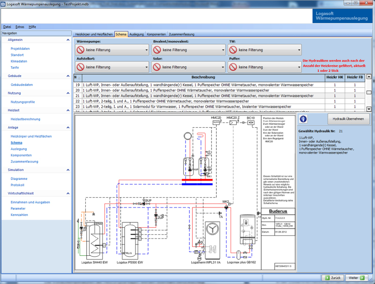Image resolution: width=375 pixels, height=284 pixels.
Task: Switch to the Komponenten tab
Action: 156,34
